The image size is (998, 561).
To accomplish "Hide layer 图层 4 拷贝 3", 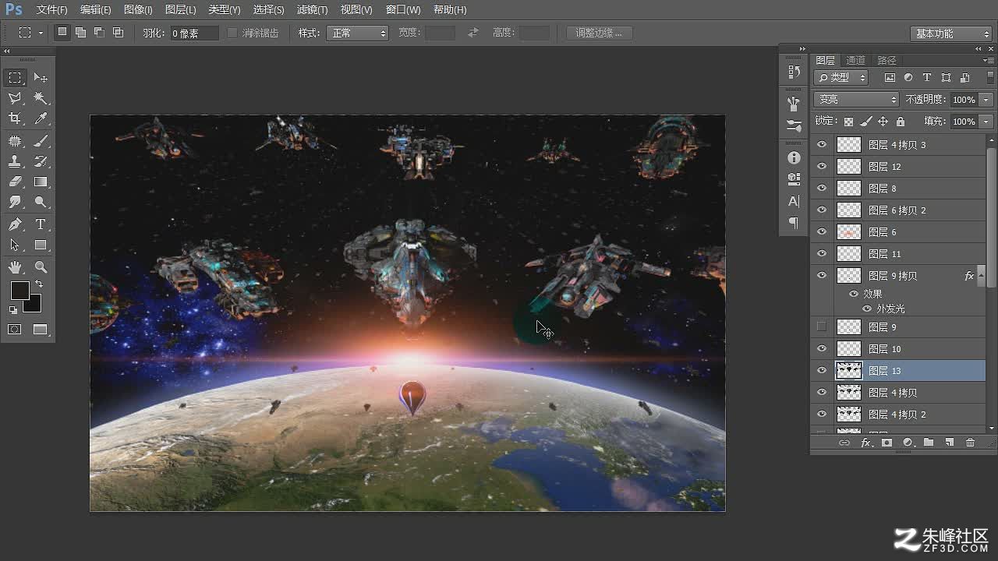I will [821, 145].
